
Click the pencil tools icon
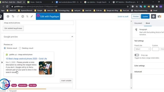[32, 16]
